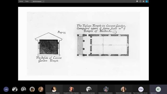Click the temple section elevation drawing
The width and height of the screenshot is (167, 94).
(x=49, y=44)
